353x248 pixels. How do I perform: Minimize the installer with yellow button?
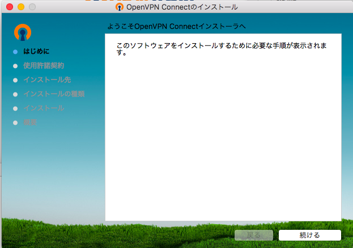(21, 7)
